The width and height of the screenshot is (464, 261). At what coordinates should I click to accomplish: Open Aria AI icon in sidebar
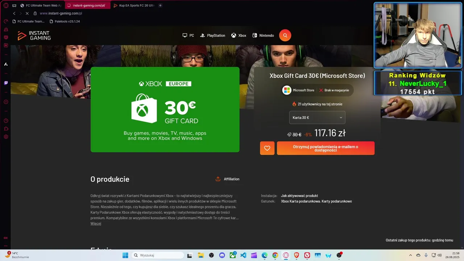point(6,64)
